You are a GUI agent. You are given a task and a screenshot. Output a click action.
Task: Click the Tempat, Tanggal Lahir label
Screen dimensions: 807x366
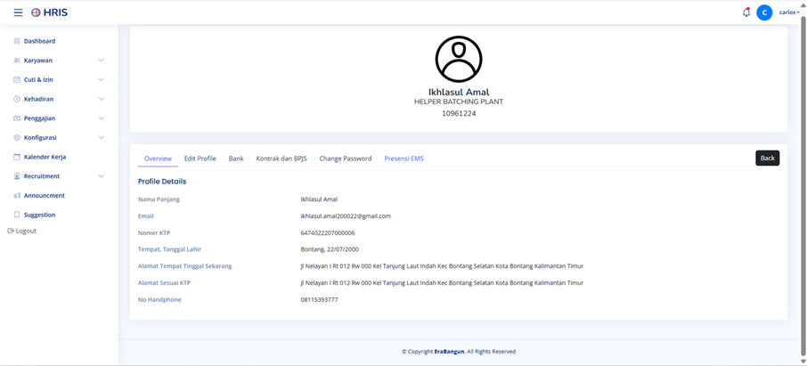click(x=169, y=249)
